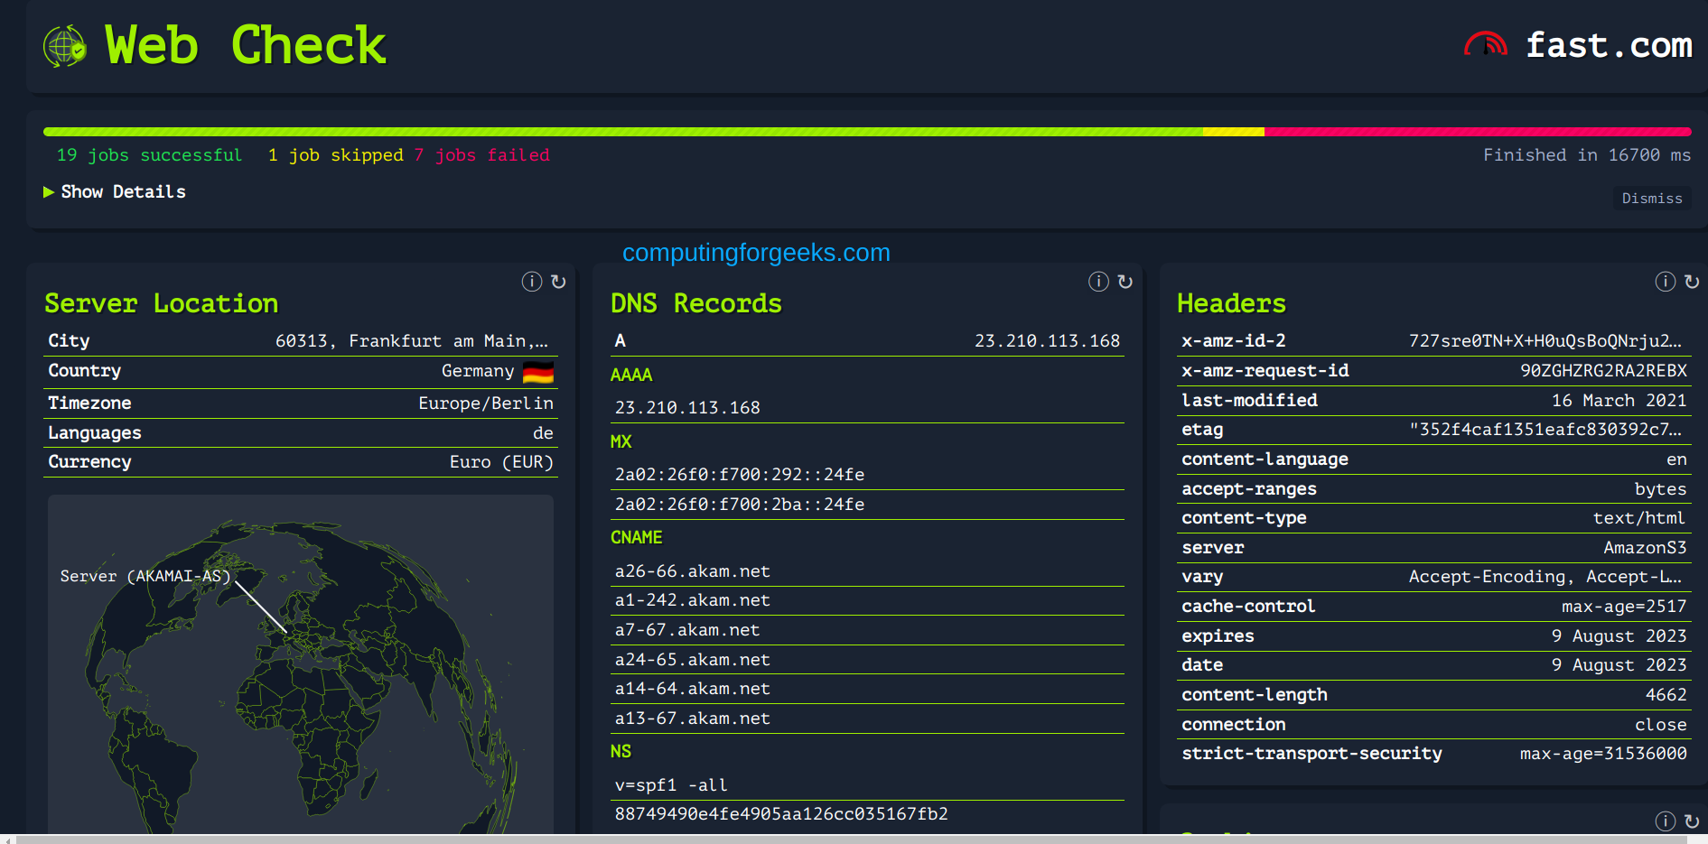Refresh the Headers panel
Viewport: 1708px width, 844px height.
[1691, 282]
